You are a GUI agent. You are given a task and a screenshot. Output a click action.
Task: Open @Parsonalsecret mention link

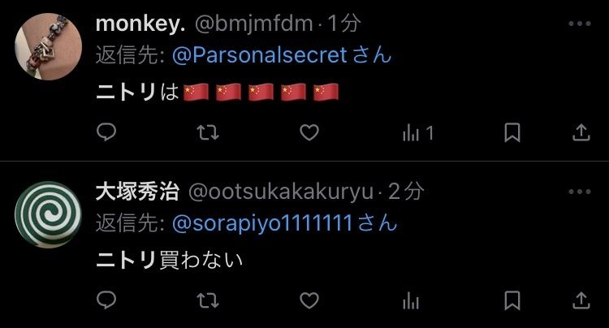260,54
